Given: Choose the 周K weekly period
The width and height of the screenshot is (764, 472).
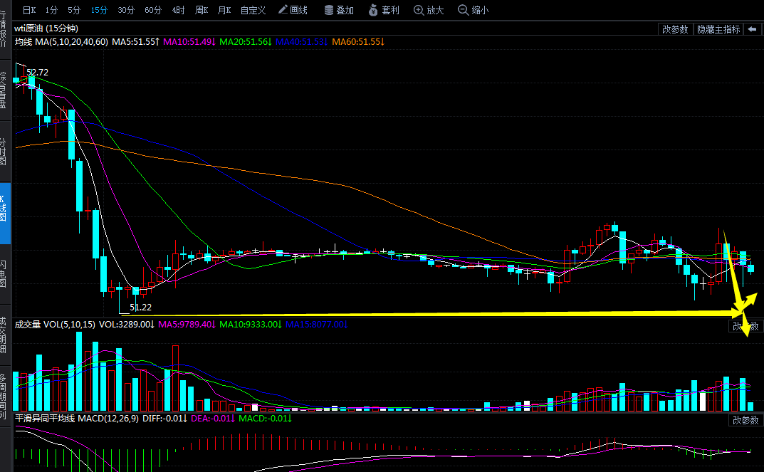Looking at the screenshot, I should pyautogui.click(x=202, y=10).
